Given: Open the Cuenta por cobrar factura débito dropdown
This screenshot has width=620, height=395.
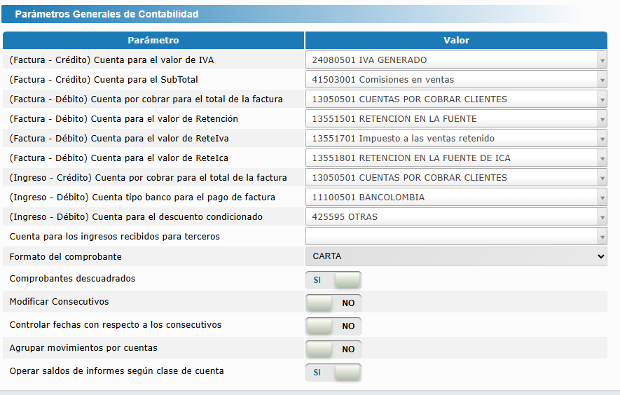Looking at the screenshot, I should 456,99.
